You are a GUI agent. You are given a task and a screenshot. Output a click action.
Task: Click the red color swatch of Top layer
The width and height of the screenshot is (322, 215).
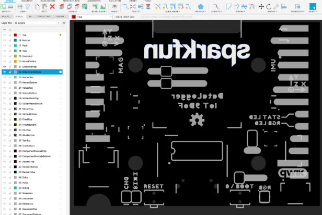pos(16,35)
